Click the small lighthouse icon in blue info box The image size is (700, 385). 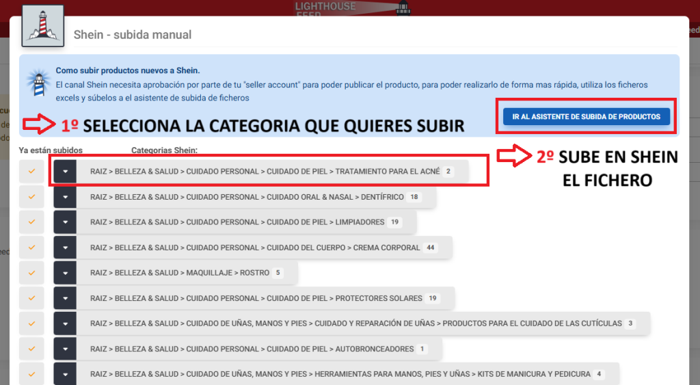pos(39,83)
